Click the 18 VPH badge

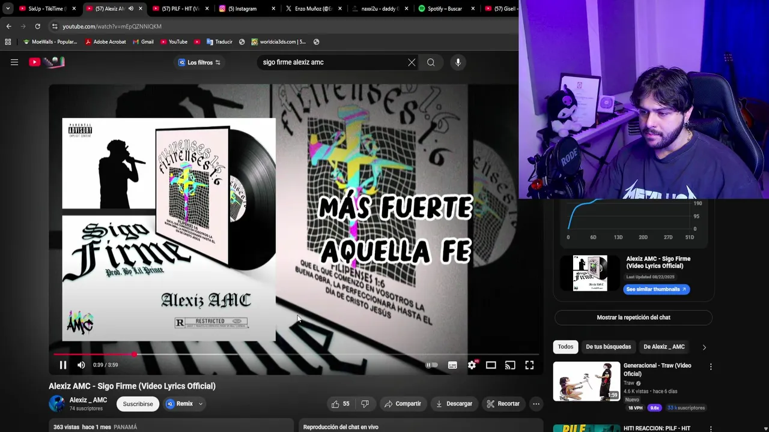coord(635,408)
